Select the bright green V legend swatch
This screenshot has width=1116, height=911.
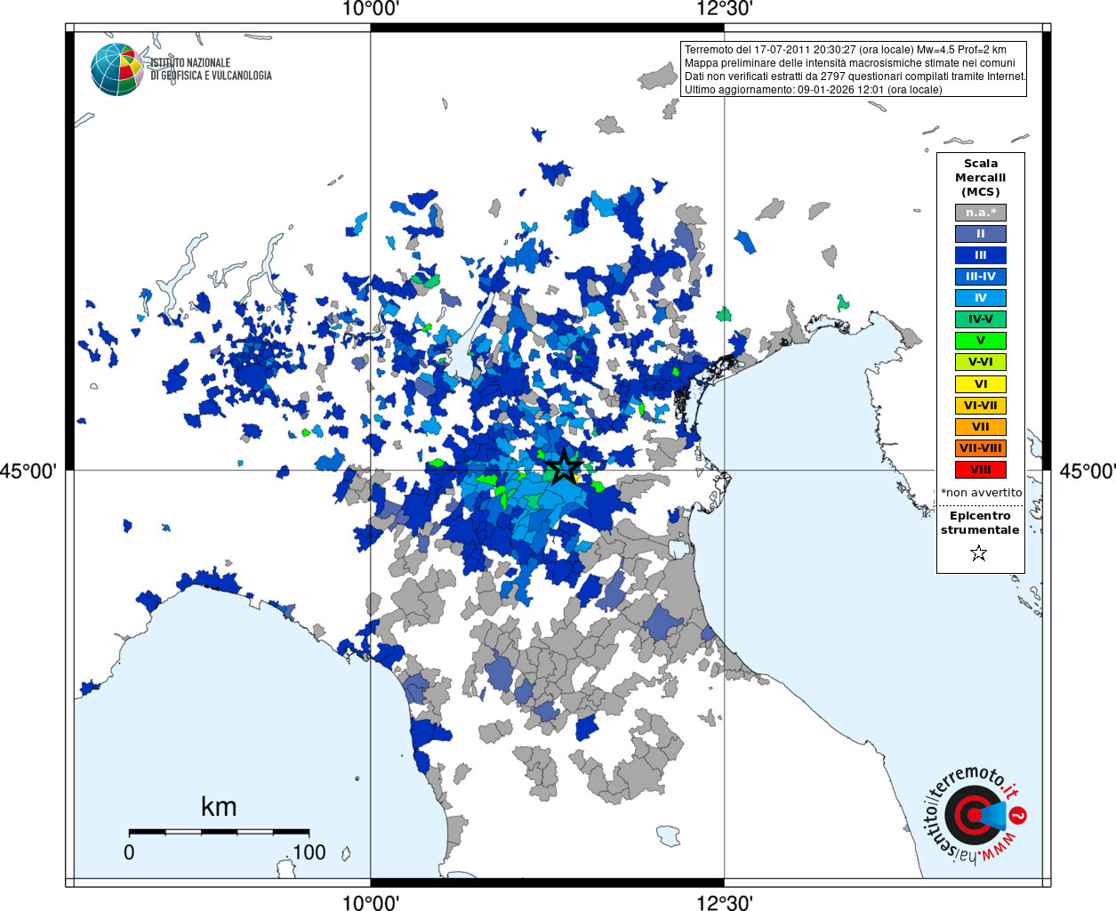click(980, 341)
